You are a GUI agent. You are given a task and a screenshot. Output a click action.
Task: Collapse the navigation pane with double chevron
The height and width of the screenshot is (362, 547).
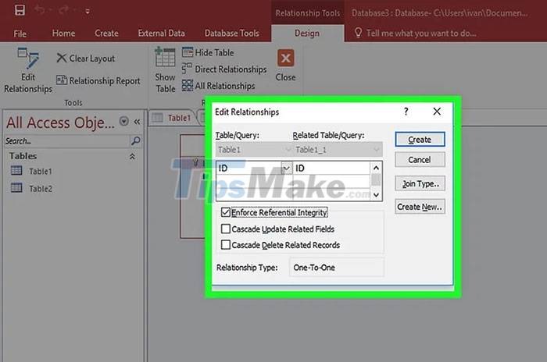[x=137, y=122]
